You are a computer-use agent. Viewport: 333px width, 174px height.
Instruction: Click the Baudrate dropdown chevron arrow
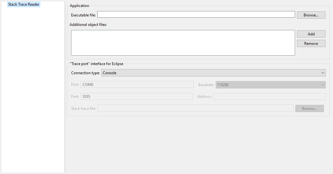323,85
